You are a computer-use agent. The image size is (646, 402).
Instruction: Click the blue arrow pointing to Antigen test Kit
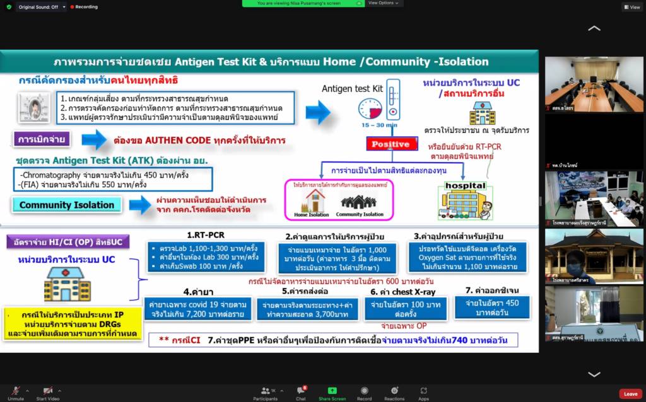318,112
